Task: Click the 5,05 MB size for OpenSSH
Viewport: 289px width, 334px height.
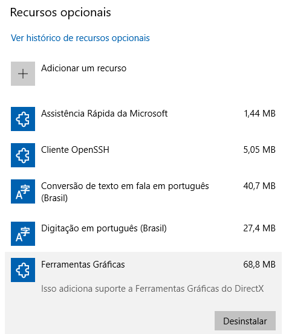Action: pyautogui.click(x=259, y=150)
